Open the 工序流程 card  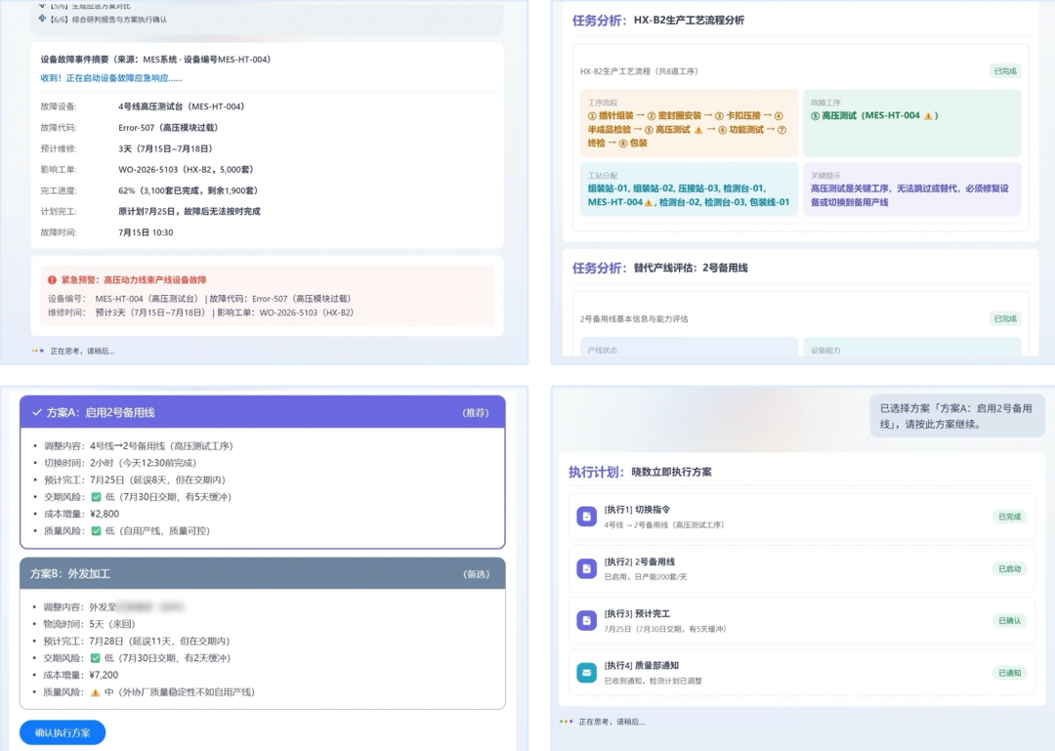(x=689, y=123)
